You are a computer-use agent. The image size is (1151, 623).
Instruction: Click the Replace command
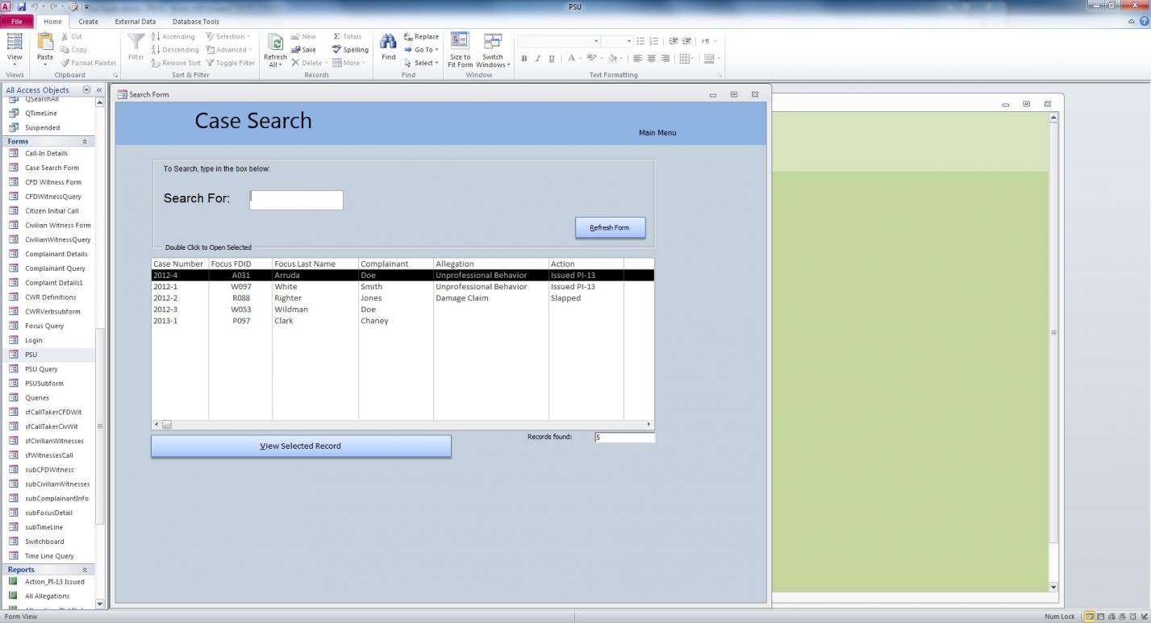coord(421,36)
